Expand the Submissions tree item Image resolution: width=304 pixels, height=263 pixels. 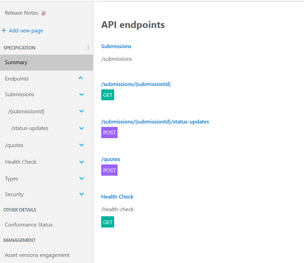point(81,94)
